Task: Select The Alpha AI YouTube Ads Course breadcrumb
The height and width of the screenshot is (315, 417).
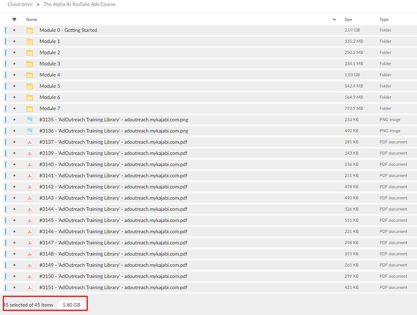Action: [x=79, y=4]
